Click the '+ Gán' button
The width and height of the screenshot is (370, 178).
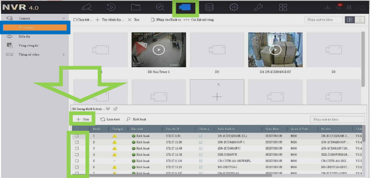tap(83, 119)
